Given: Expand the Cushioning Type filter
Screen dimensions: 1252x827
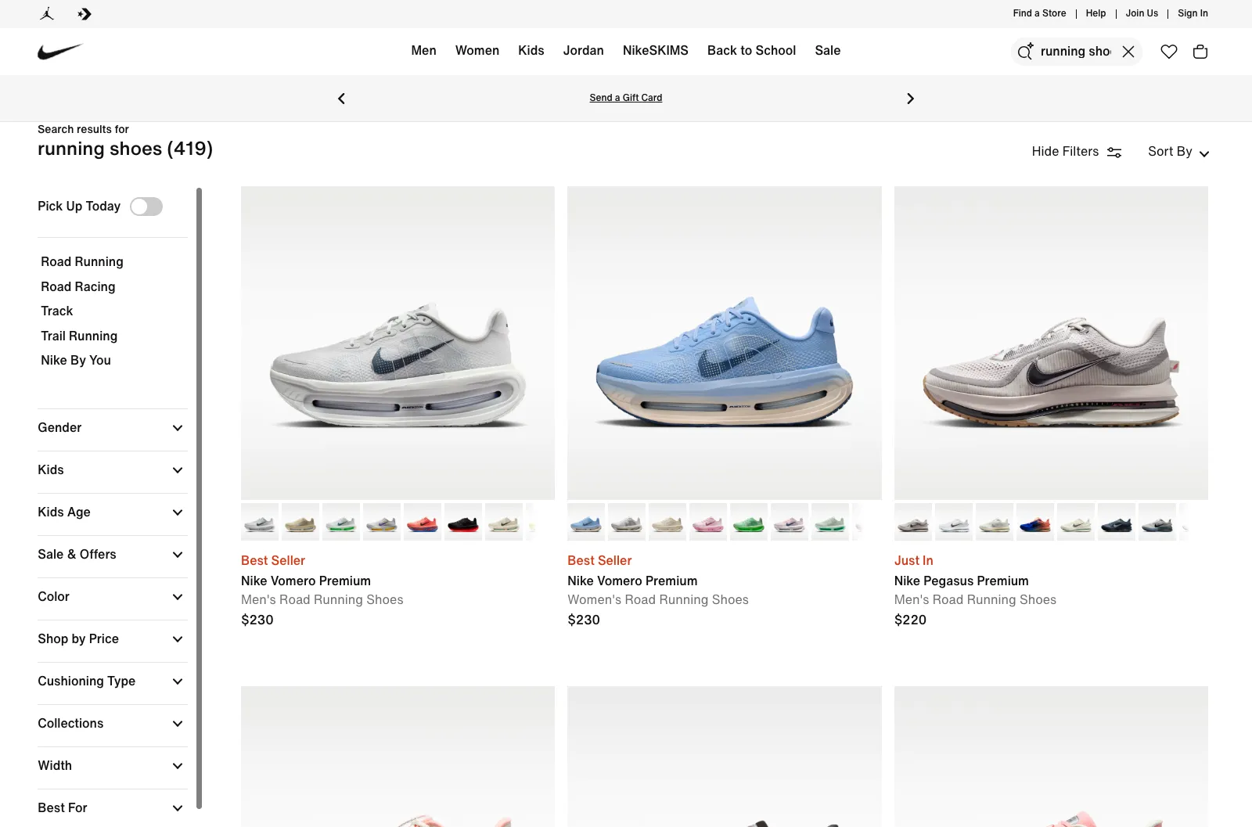Looking at the screenshot, I should (113, 681).
